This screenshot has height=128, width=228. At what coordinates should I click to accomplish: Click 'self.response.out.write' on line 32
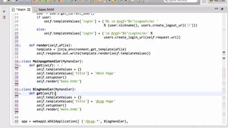pos(58,53)
